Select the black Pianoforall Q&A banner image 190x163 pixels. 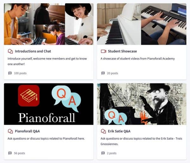click(49, 104)
